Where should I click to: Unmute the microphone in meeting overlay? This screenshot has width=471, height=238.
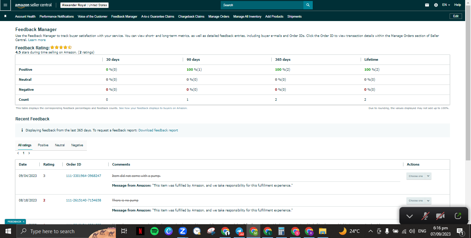[425, 216]
